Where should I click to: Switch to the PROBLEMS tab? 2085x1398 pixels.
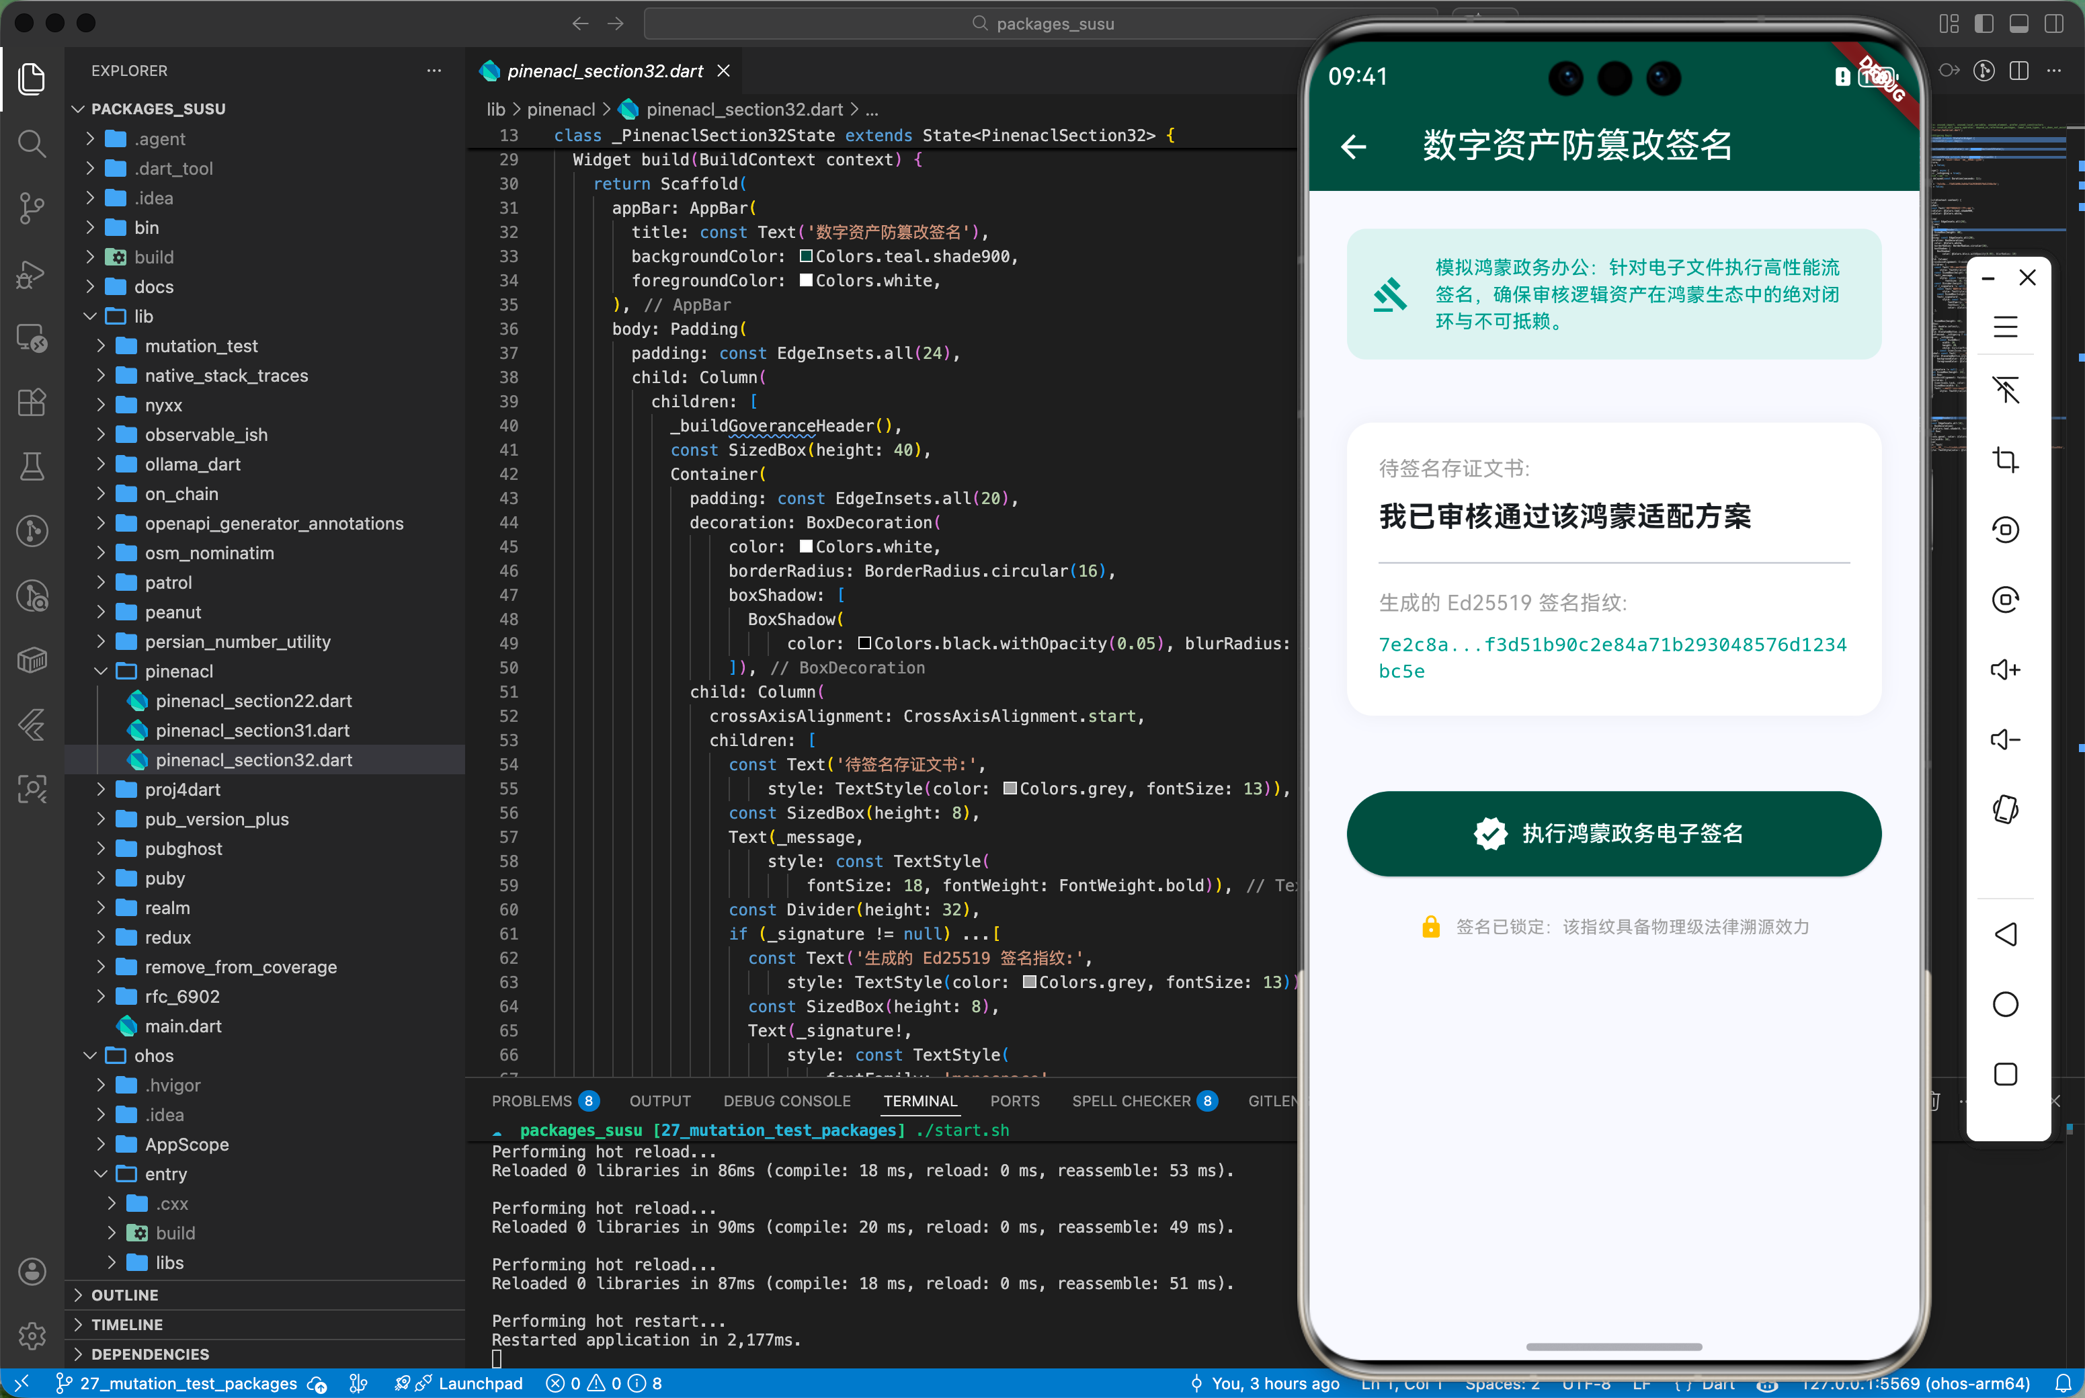[x=533, y=1100]
